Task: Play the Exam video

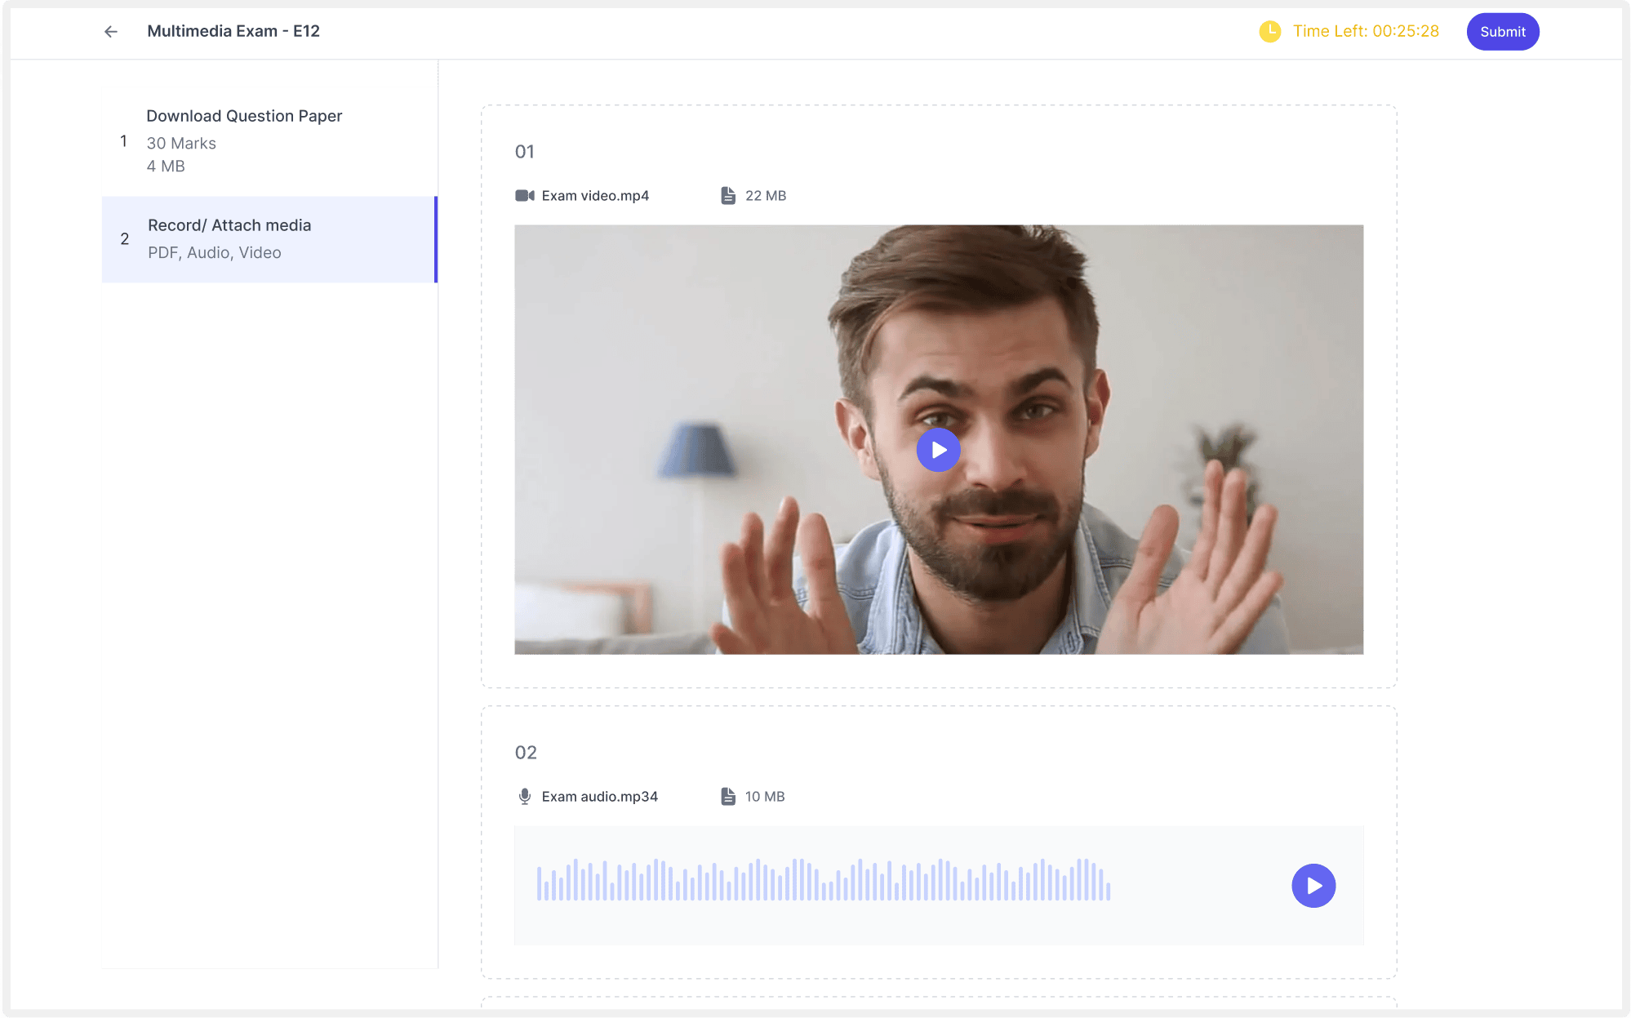Action: click(x=938, y=450)
